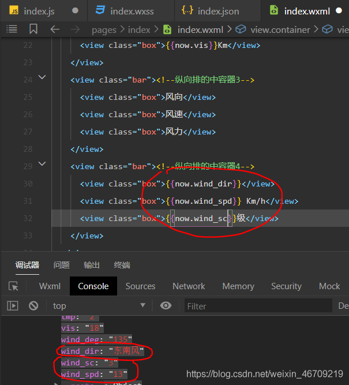The height and width of the screenshot is (385, 349).
Task: Click the index.wxml breadcrumb
Action: click(x=200, y=29)
